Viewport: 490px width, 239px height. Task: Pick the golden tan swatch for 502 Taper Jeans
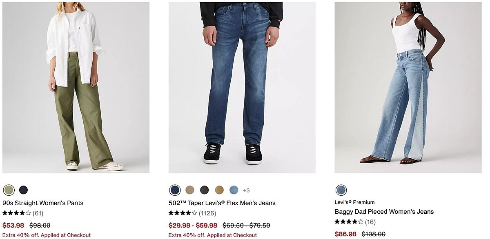219,190
